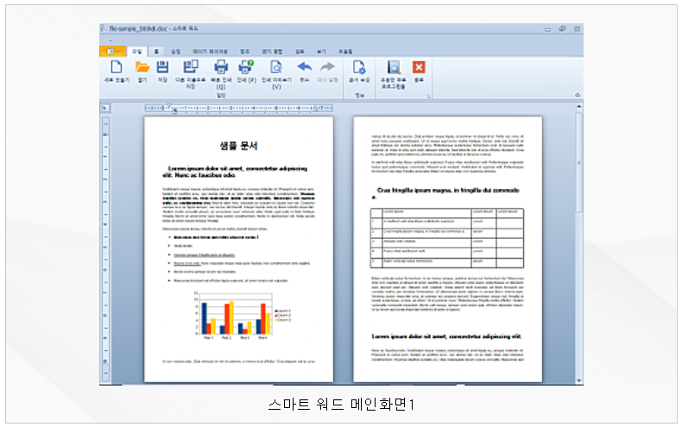Open the 페이지 레이아웃 ribbon tab
Image resolution: width=682 pixels, height=427 pixels.
210,52
